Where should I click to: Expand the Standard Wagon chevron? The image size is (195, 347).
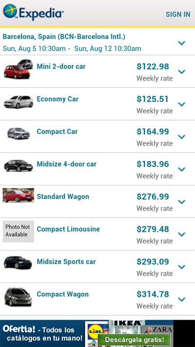(182, 202)
